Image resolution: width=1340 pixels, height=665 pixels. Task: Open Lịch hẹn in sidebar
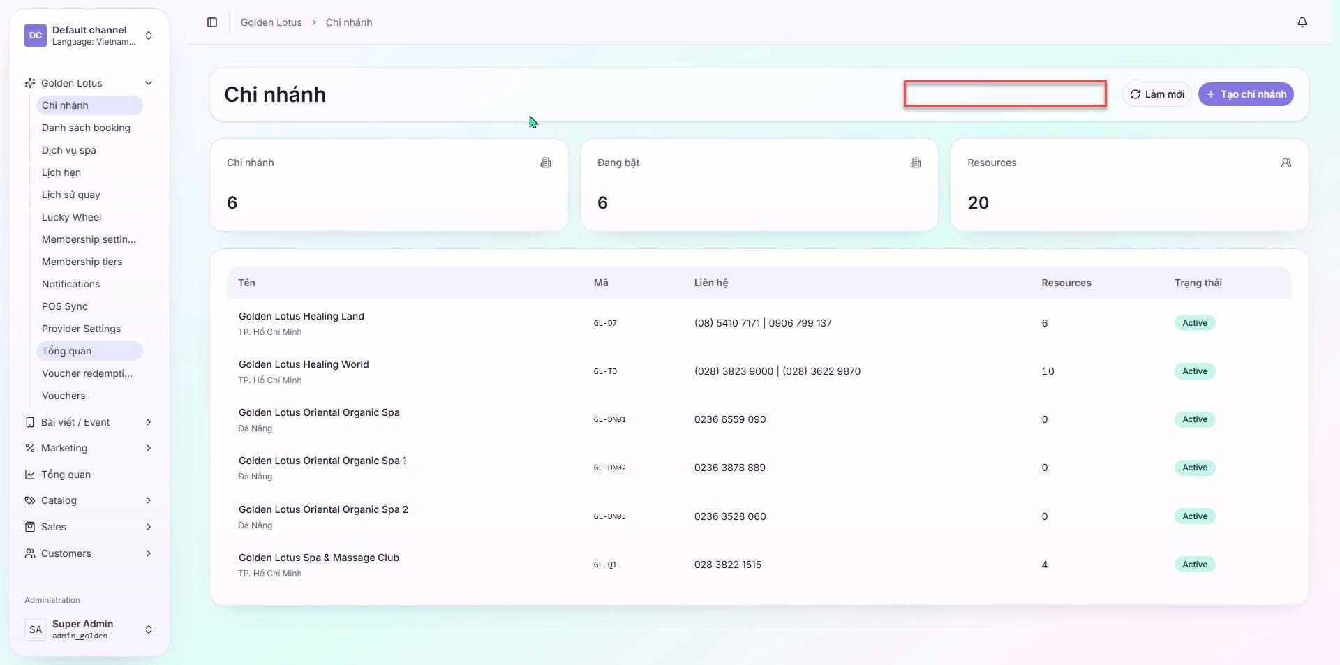coord(89,172)
